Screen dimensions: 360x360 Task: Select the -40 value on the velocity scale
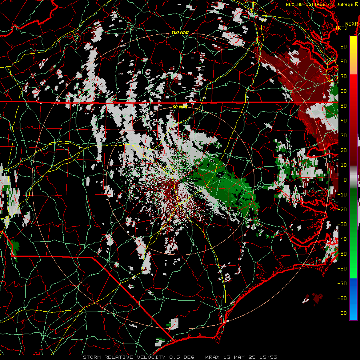point(342,239)
